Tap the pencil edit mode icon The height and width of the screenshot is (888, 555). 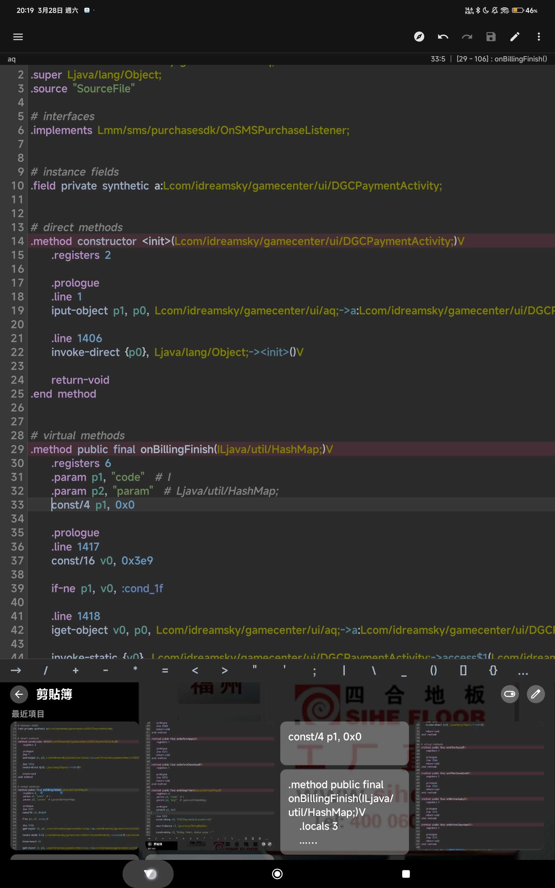(x=515, y=37)
